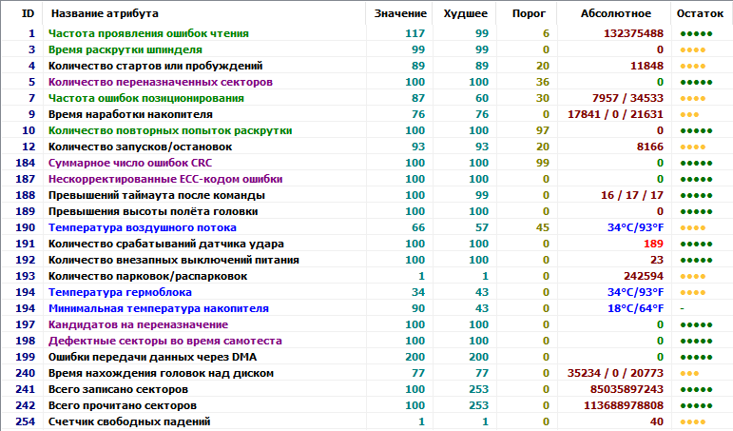Viewport: 733px width, 431px height.
Task: Click absolute value 85035897243
Action: tap(627, 389)
